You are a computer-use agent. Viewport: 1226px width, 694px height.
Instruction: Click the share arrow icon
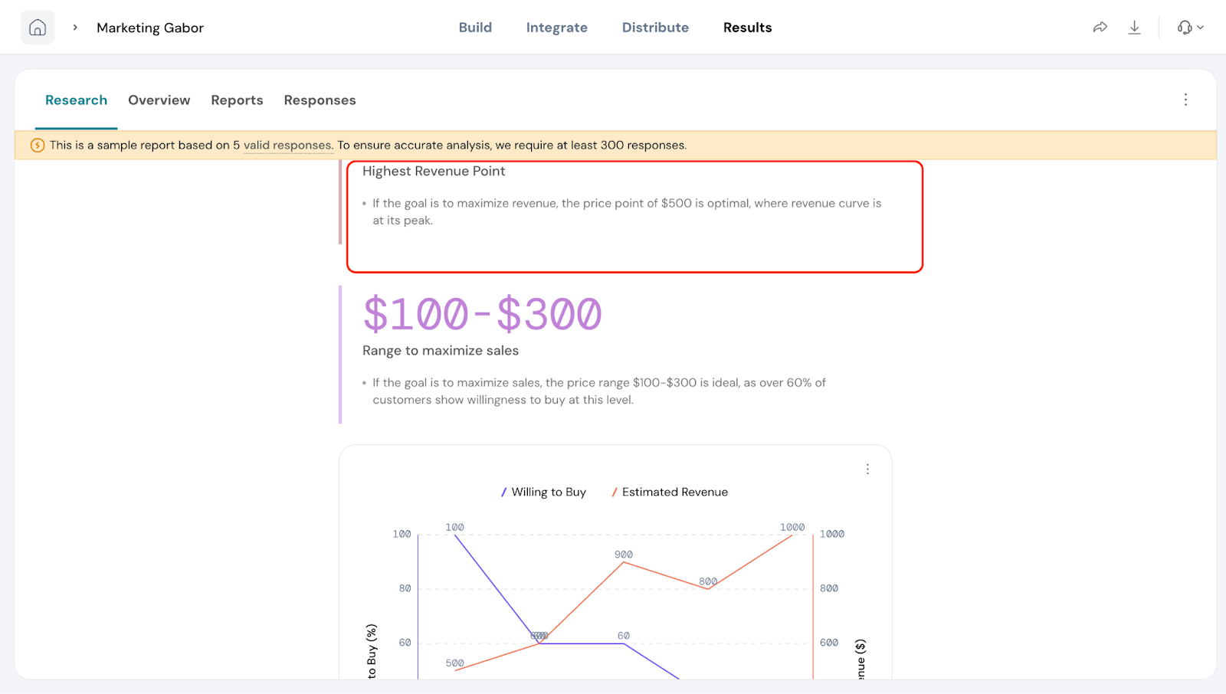coord(1100,28)
